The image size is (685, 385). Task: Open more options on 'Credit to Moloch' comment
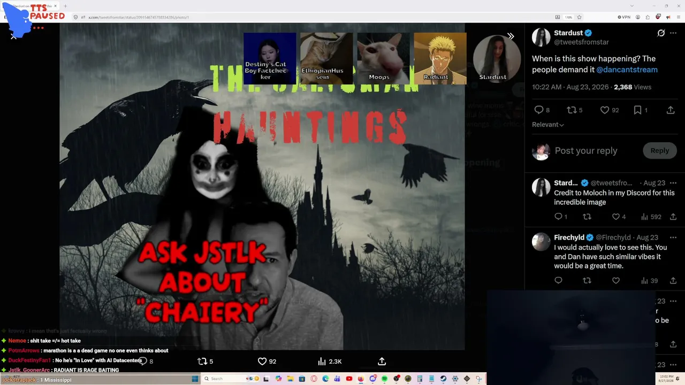pyautogui.click(x=673, y=183)
